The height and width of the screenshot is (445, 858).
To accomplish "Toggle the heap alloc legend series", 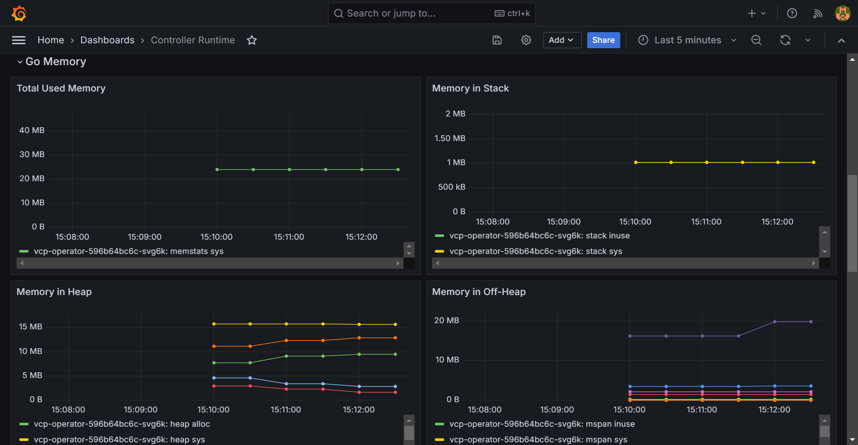I will [122, 424].
